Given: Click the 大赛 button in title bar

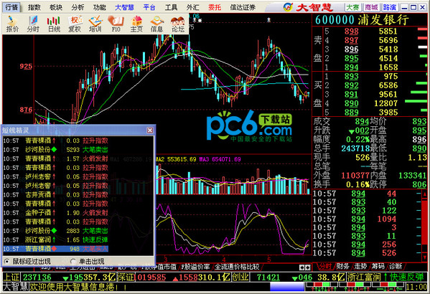Looking at the screenshot, I should [x=352, y=7].
